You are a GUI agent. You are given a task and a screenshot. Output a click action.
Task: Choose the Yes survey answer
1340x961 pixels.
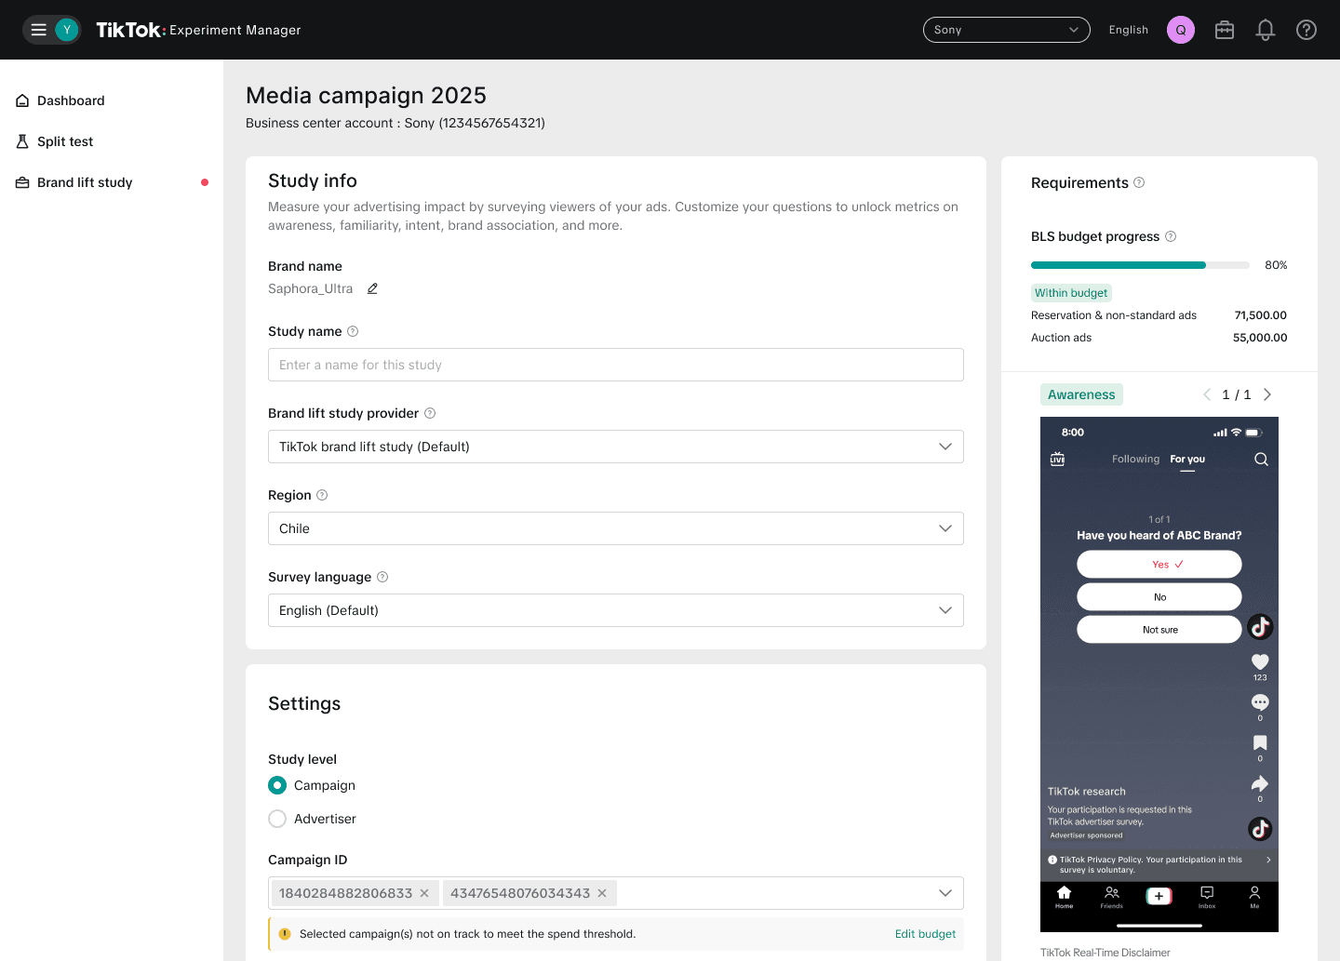(1159, 565)
